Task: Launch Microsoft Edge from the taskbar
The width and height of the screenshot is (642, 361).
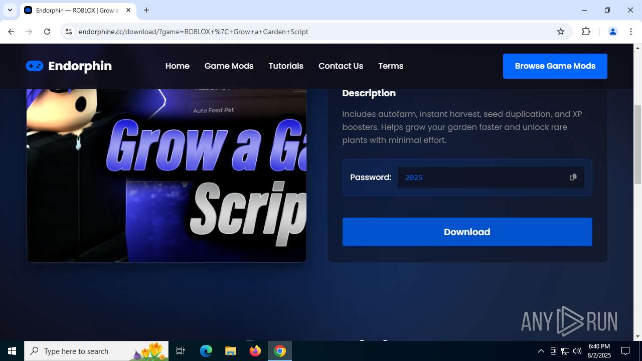Action: point(206,351)
